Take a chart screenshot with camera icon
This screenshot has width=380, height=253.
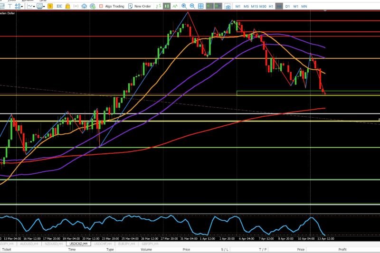[x=228, y=7]
